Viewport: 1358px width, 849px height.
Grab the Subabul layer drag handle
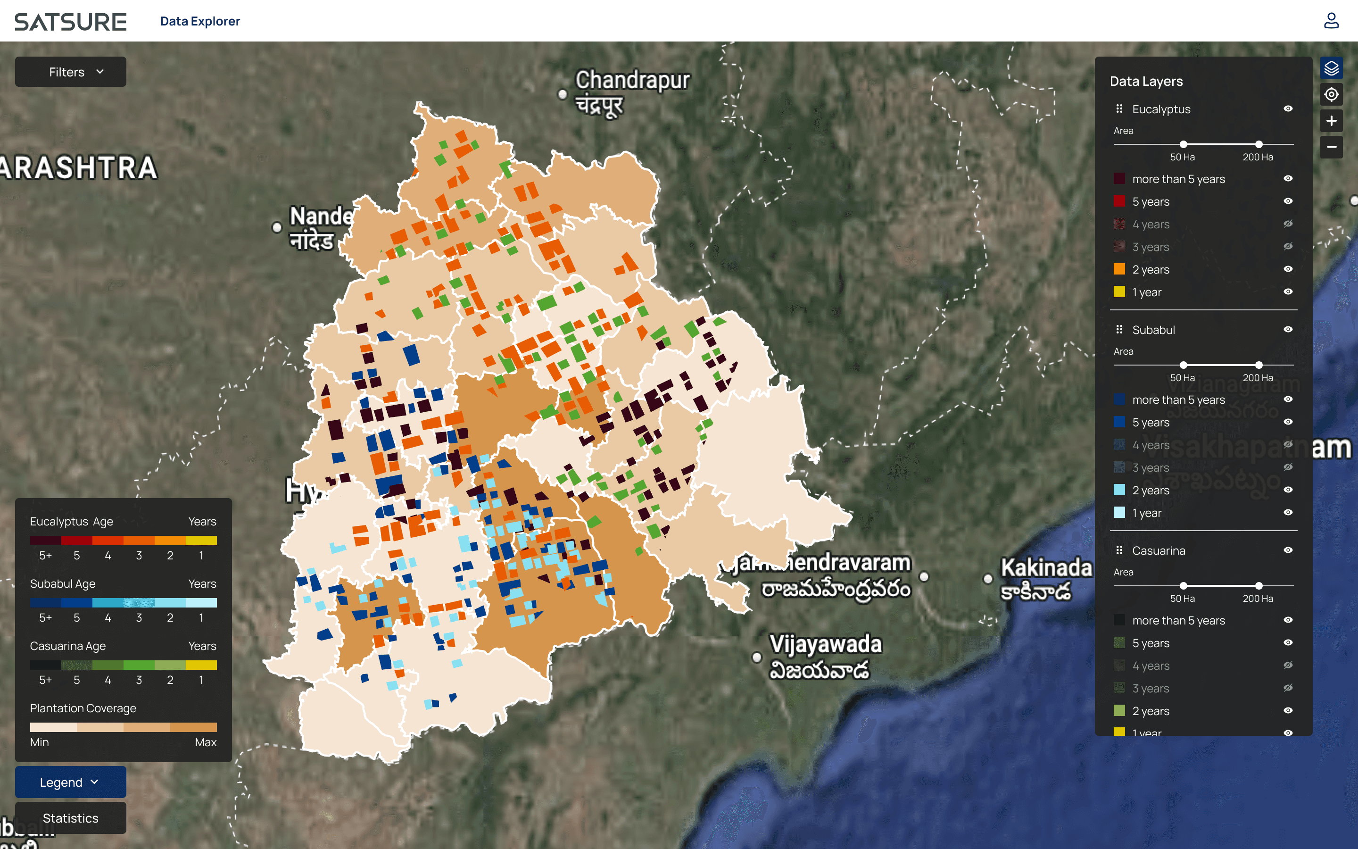[1119, 330]
